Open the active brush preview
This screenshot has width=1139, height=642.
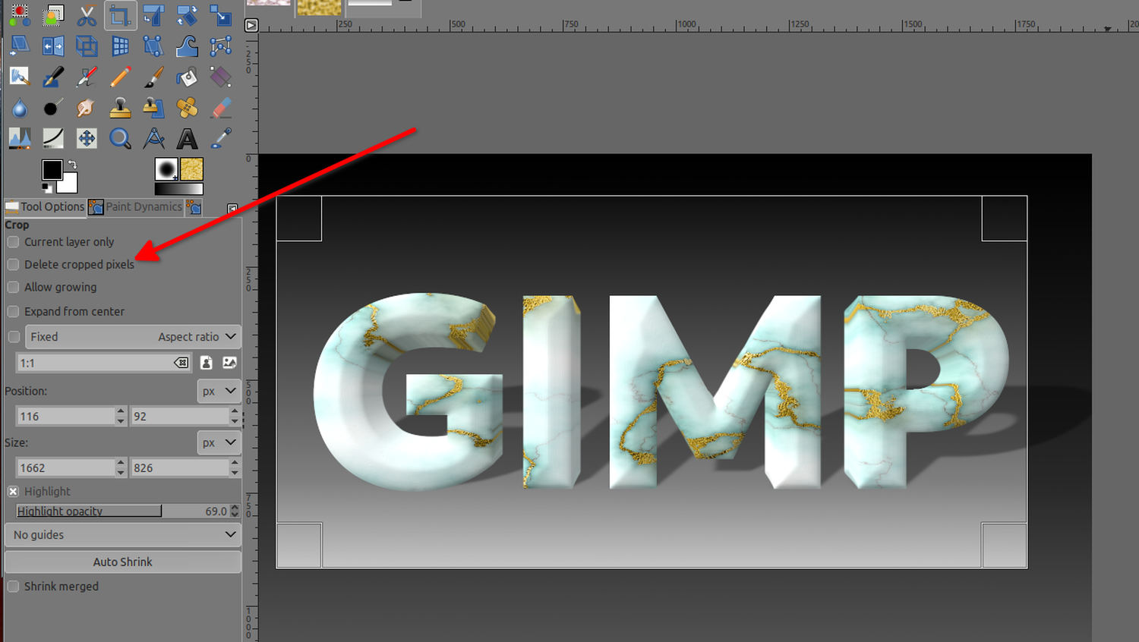click(x=166, y=169)
